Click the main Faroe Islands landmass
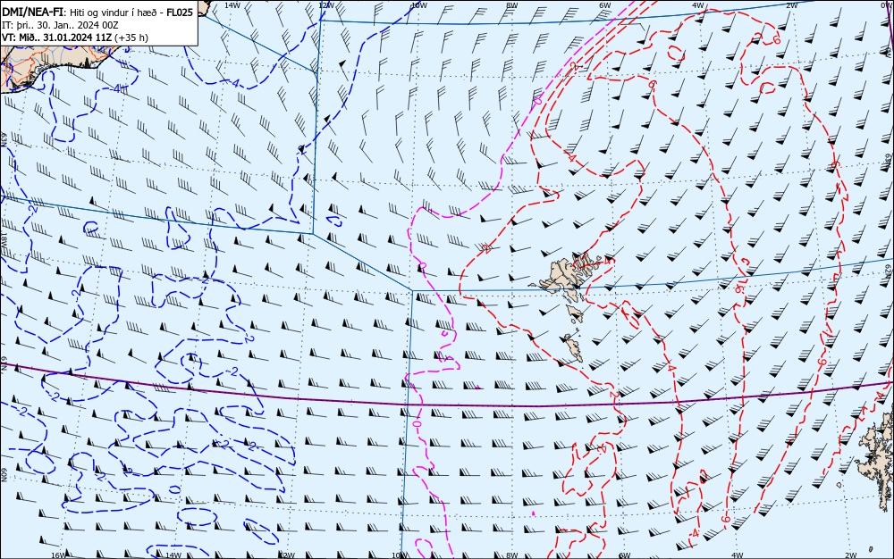 (566, 276)
